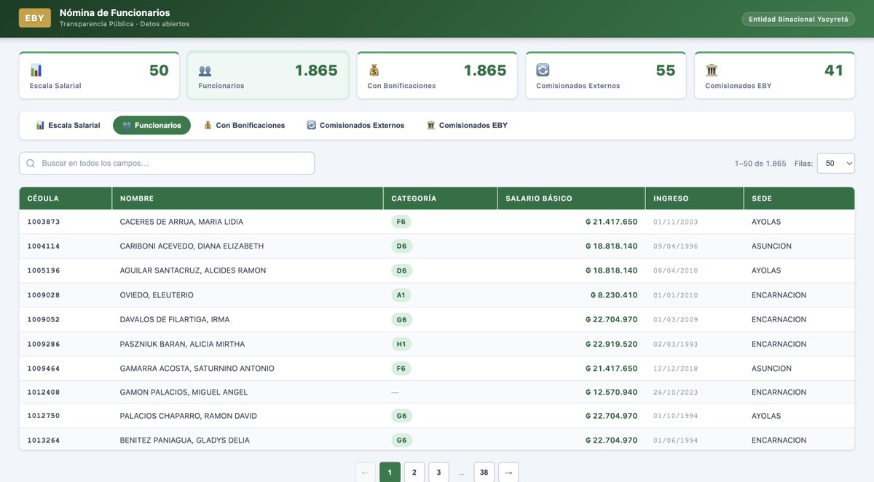874x482 pixels.
Task: Sort by the SEDE column header
Action: (799, 198)
